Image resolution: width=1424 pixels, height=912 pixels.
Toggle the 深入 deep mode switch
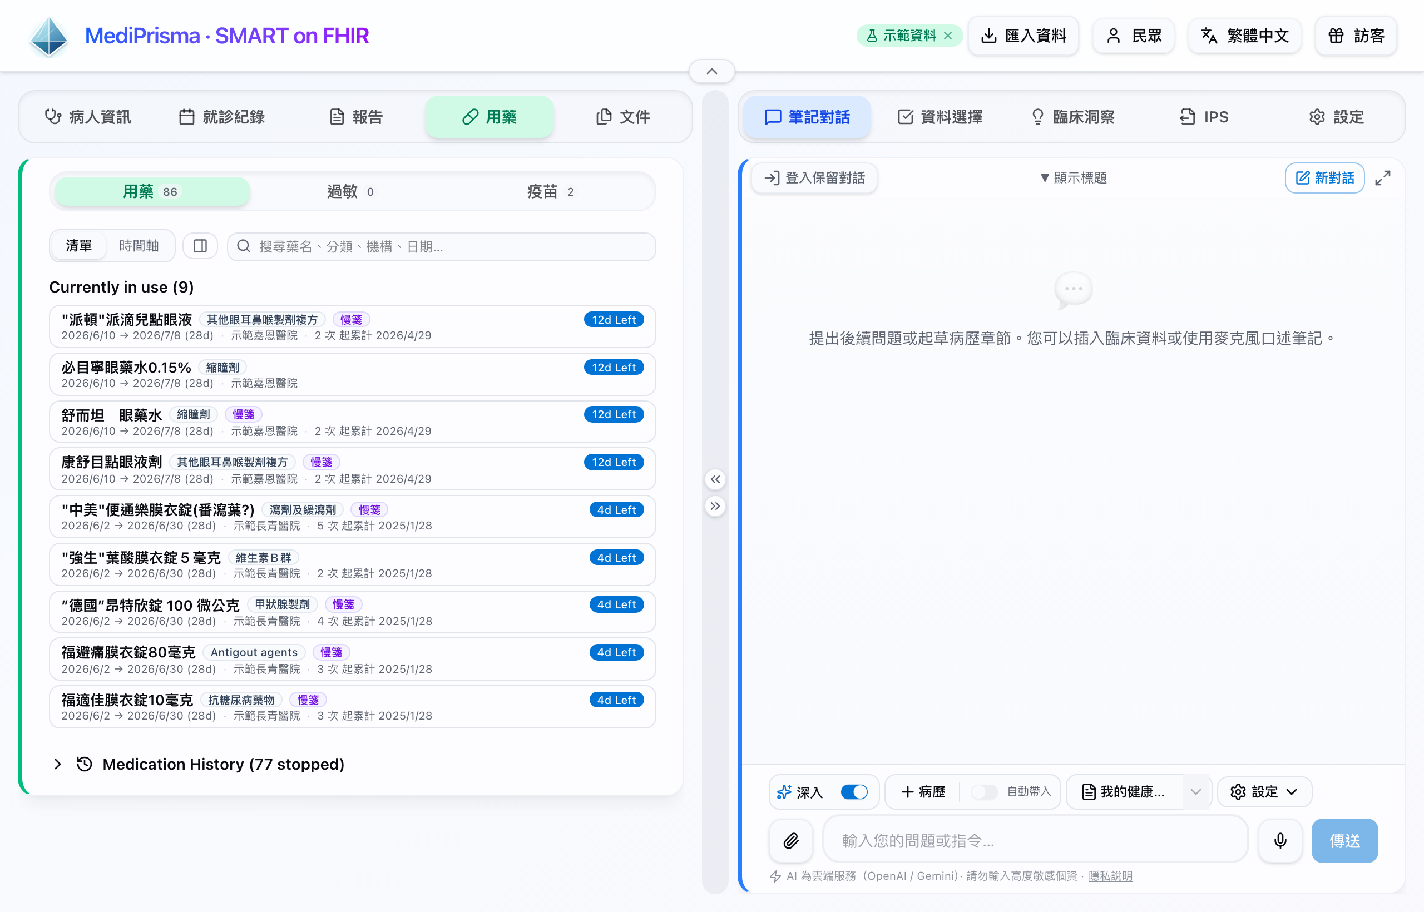(854, 792)
